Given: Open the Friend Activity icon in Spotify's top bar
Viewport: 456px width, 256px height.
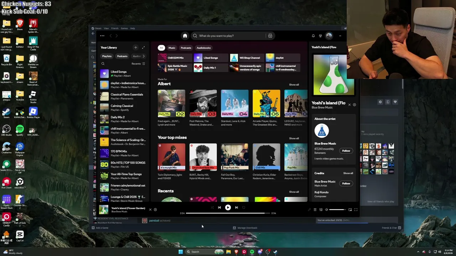Looking at the screenshot, I should (320, 36).
